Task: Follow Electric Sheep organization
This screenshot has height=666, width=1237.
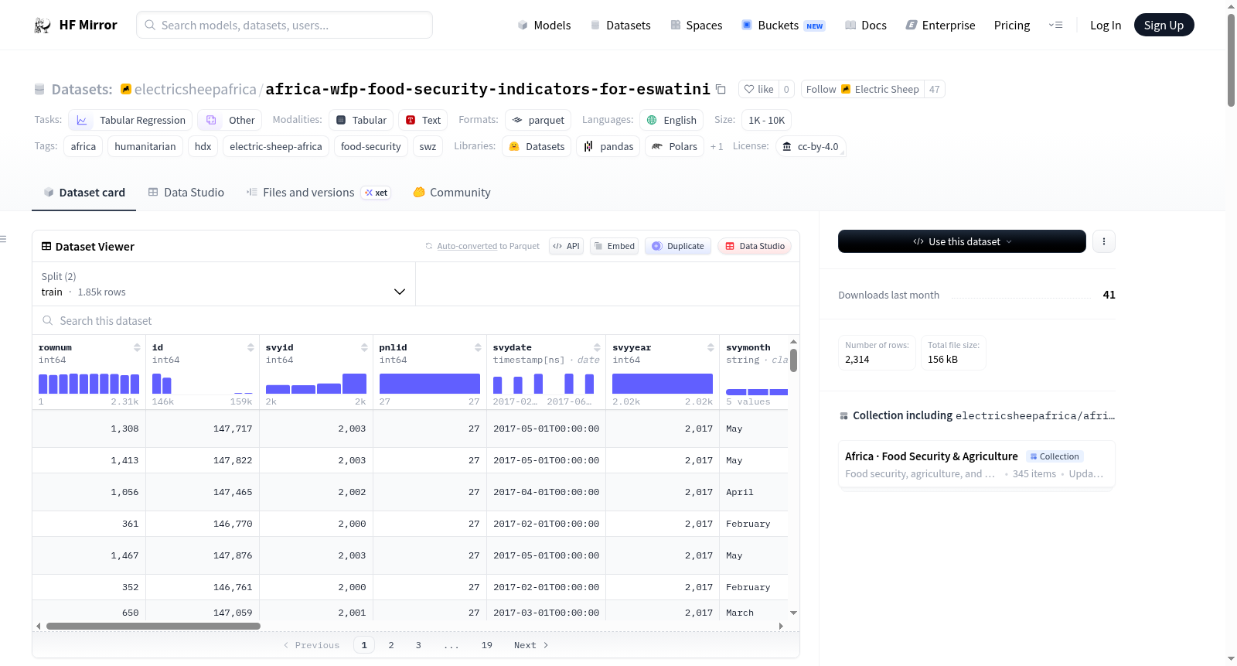Action: (x=863, y=89)
